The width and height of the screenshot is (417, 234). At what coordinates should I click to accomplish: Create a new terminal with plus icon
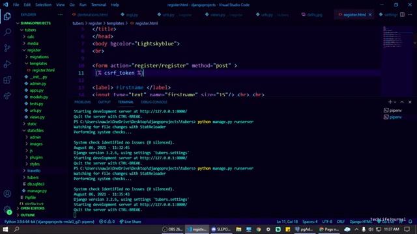pyautogui.click(x=390, y=102)
